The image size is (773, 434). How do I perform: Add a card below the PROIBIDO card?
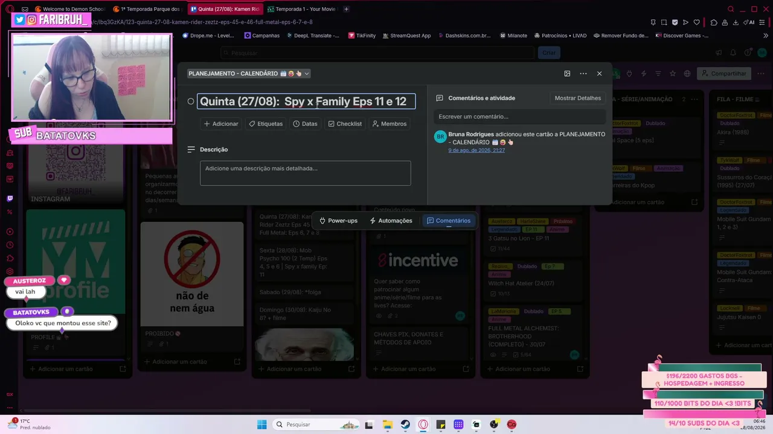[179, 362]
